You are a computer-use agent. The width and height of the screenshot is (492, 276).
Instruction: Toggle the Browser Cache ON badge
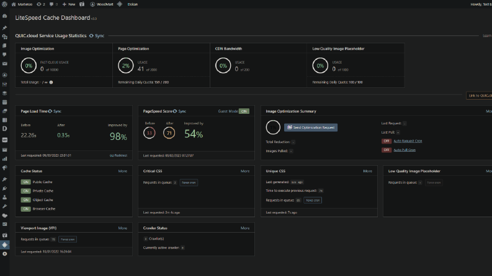pos(25,209)
